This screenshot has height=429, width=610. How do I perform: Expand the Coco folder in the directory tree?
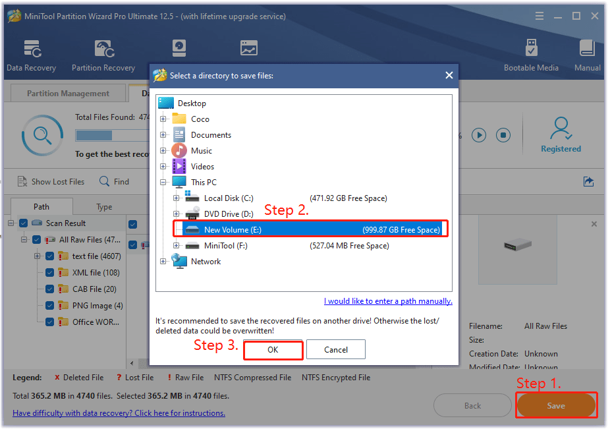[x=162, y=119]
